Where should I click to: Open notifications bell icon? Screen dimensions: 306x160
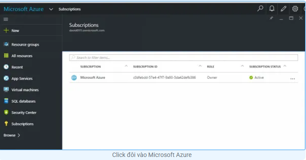pyautogui.click(x=272, y=9)
